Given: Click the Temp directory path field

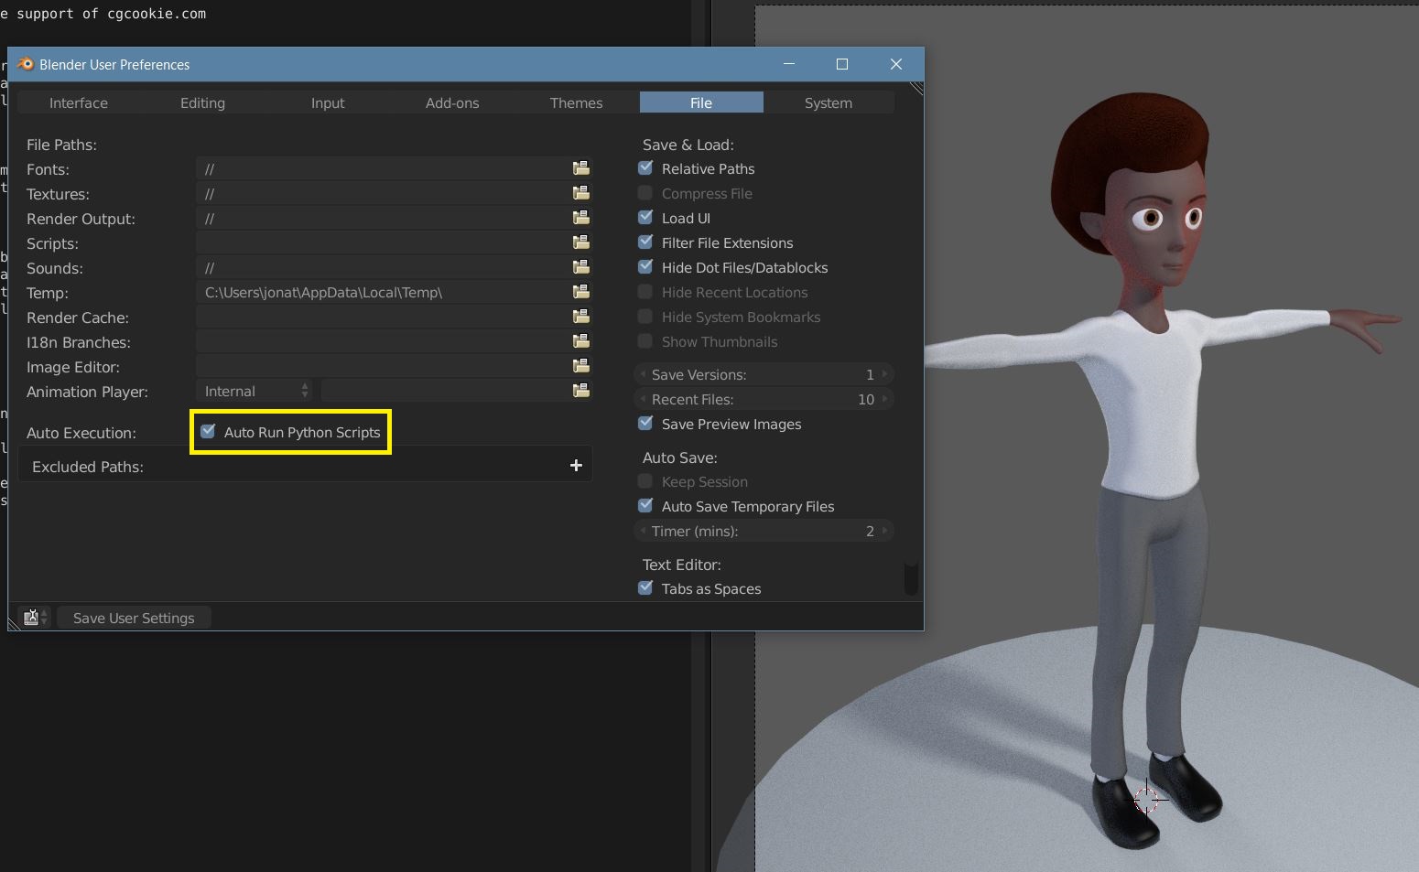Looking at the screenshot, I should [x=384, y=292].
